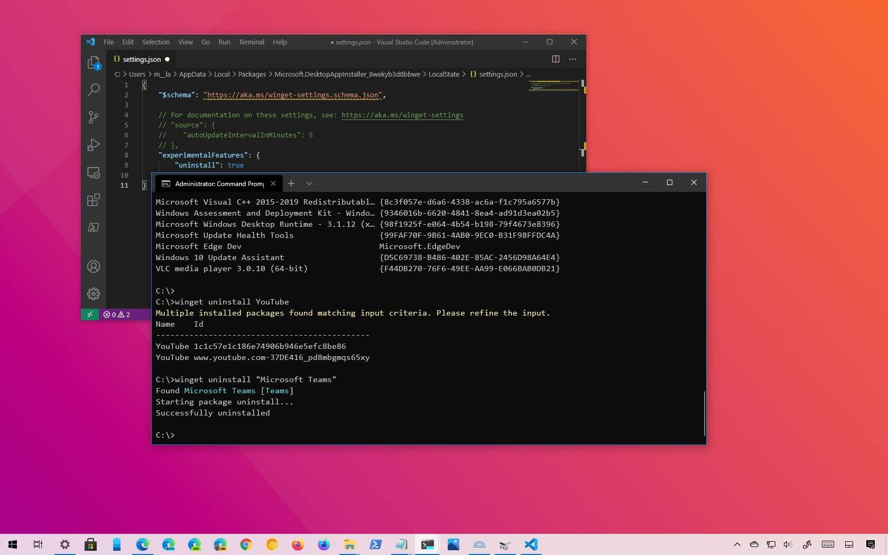888x555 pixels.
Task: Open the Remote Explorer sidebar icon
Action: pos(94,173)
